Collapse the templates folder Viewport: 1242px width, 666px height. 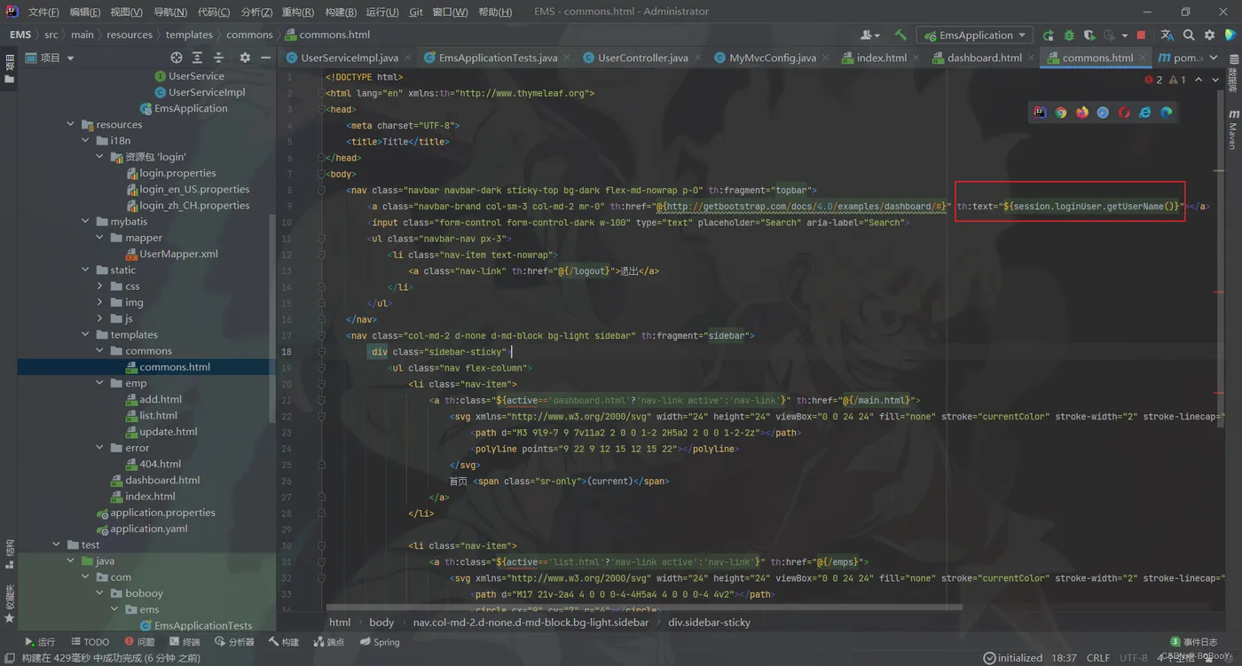(86, 334)
